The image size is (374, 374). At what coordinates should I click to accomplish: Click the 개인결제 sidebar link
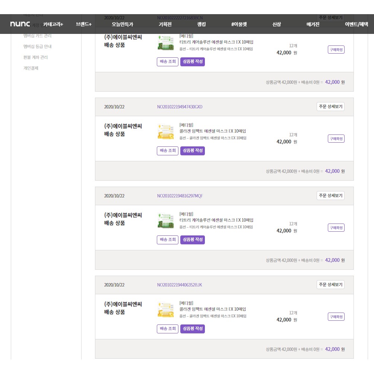31,68
